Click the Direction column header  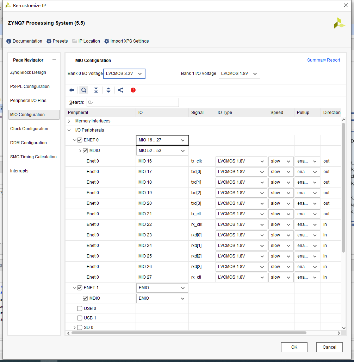click(331, 113)
